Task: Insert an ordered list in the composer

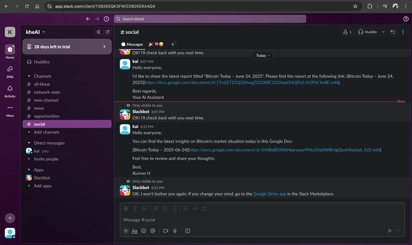Action: pyautogui.click(x=165, y=208)
